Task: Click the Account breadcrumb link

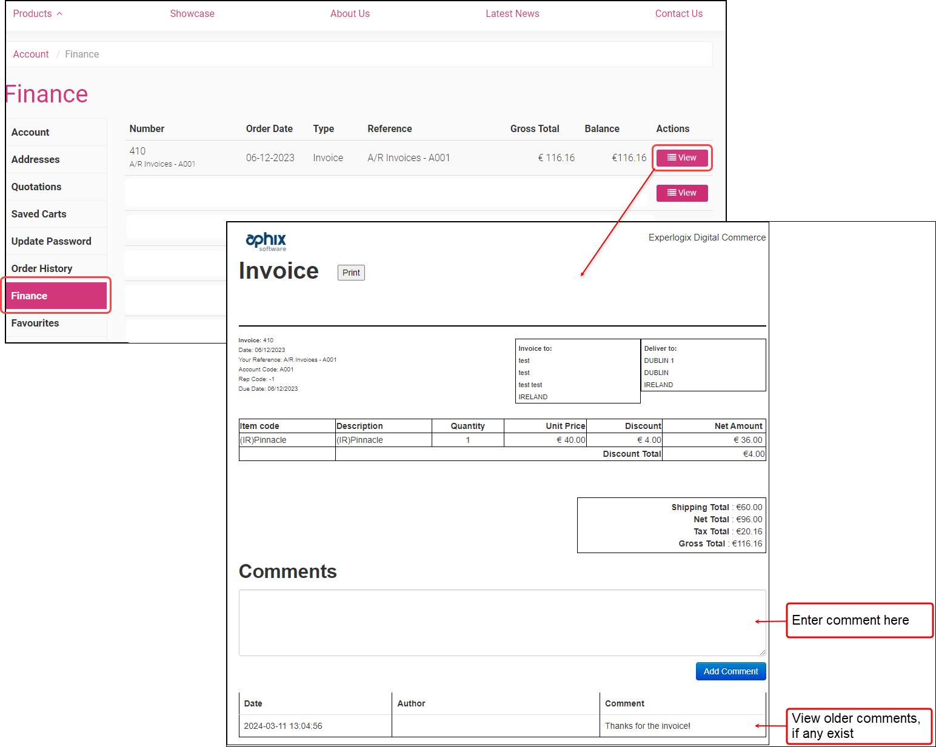Action: (30, 54)
